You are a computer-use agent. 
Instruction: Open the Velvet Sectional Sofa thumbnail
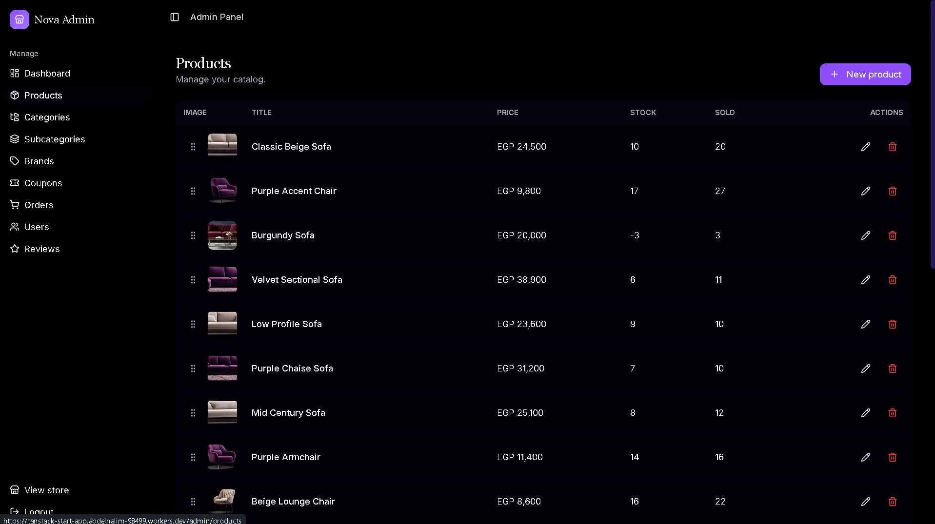222,279
